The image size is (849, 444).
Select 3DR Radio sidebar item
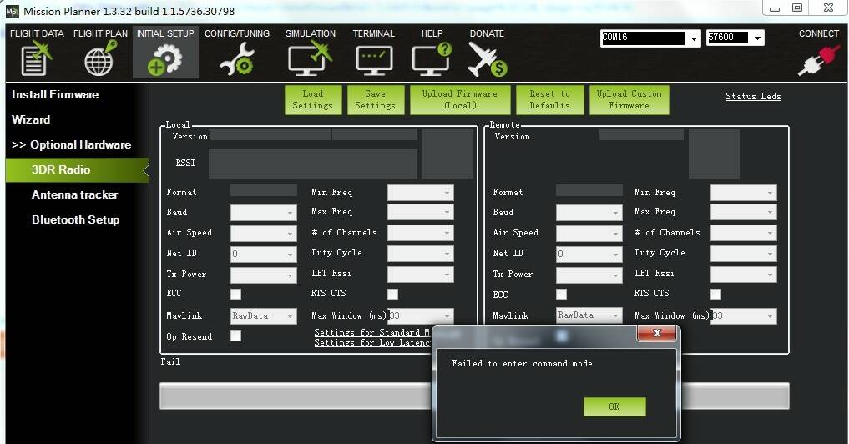[x=77, y=170]
